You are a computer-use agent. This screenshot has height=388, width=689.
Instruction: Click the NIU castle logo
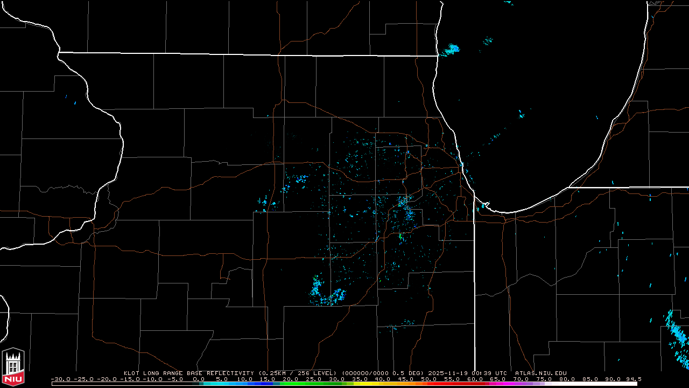click(13, 366)
